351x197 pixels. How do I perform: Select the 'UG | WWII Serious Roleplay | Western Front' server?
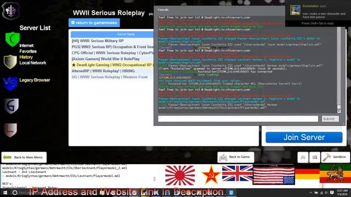[x=112, y=77]
